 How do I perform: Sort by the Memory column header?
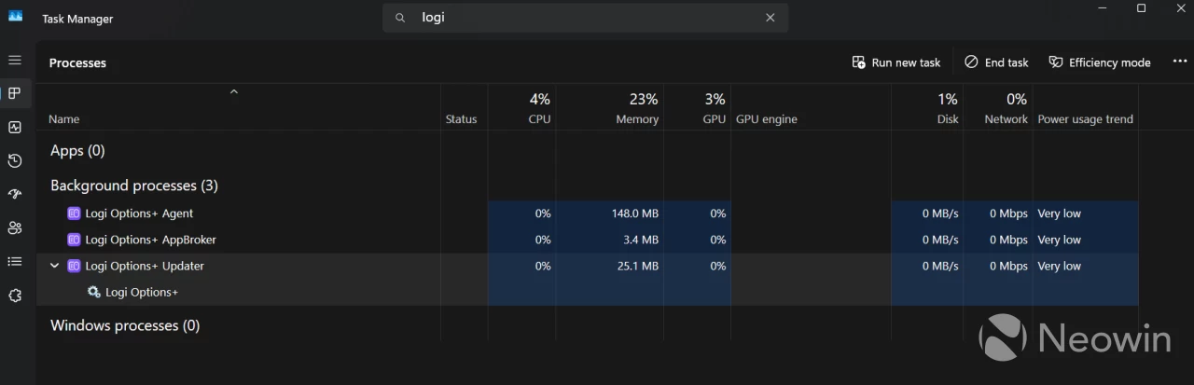pos(637,119)
